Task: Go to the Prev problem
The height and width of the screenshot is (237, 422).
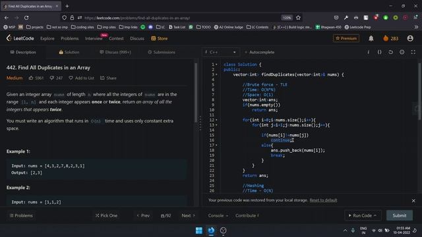Action: coord(143,215)
